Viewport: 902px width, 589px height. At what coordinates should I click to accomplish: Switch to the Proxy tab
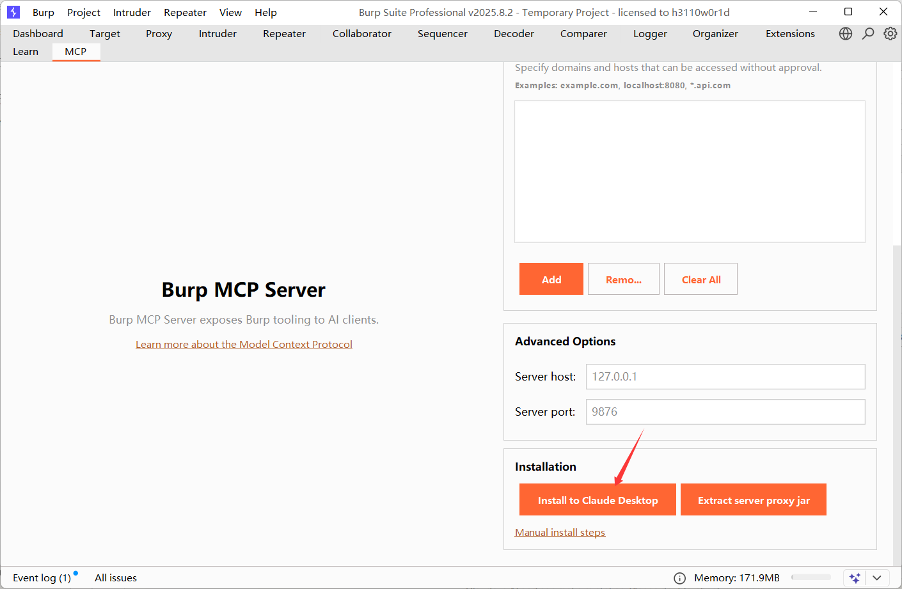[x=159, y=34]
